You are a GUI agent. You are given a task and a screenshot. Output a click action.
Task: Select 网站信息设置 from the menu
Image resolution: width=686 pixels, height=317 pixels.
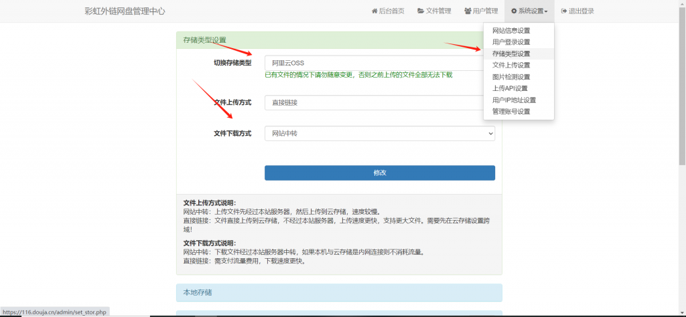[511, 31]
